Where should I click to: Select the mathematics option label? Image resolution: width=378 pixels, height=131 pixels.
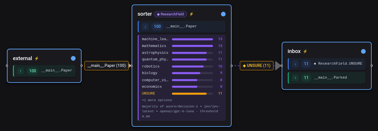[x=154, y=46]
